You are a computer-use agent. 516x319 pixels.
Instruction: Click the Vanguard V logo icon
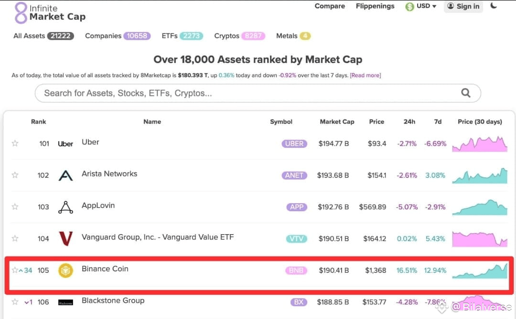[65, 238]
